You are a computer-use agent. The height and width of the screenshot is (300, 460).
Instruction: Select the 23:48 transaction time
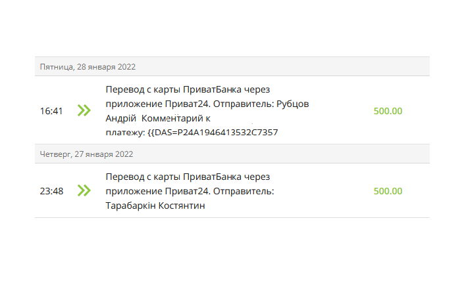click(51, 191)
